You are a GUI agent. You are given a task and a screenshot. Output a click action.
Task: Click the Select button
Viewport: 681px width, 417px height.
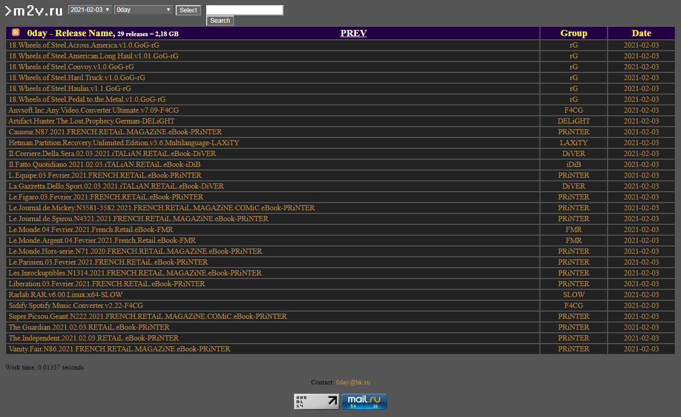[188, 10]
